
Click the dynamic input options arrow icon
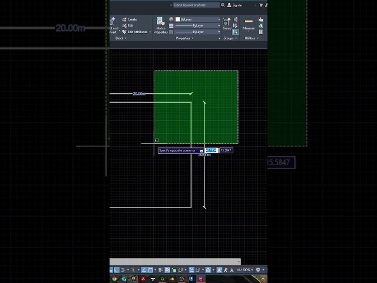coord(201,151)
